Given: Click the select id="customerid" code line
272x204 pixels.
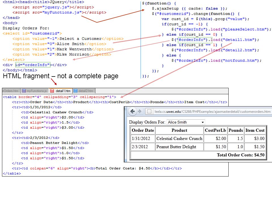Looking at the screenshot, I should pyautogui.click(x=32, y=33).
